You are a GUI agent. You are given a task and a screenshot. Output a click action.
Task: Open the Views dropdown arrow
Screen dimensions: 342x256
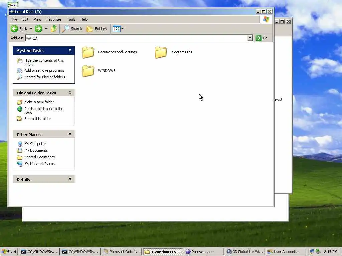tap(122, 29)
